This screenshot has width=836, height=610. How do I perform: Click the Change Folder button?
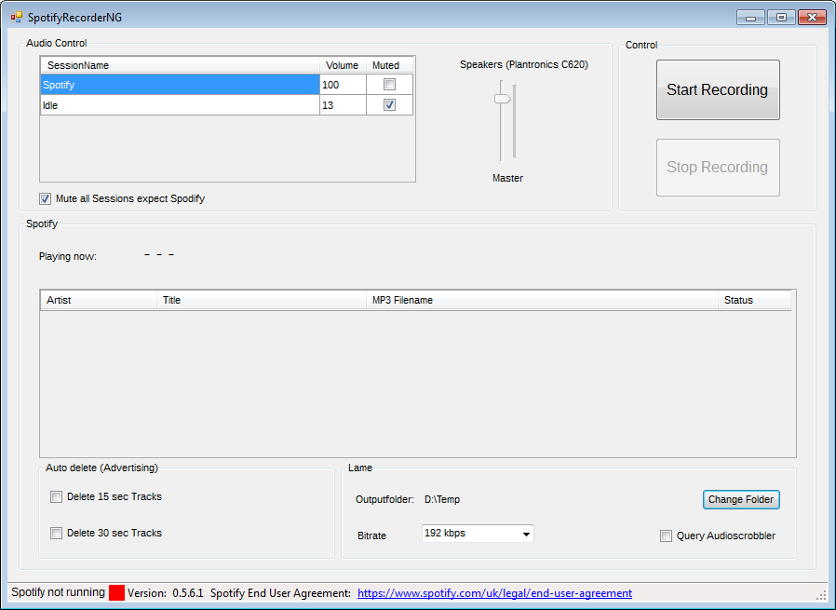(741, 499)
